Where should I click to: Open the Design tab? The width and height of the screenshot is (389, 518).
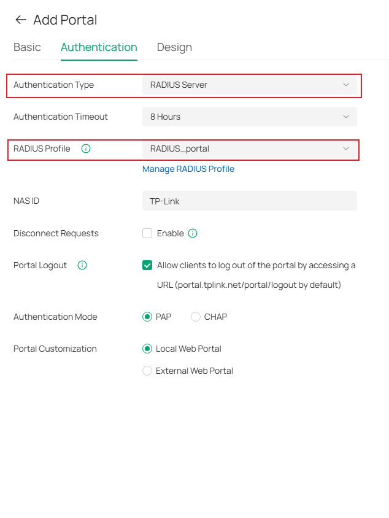tap(174, 47)
